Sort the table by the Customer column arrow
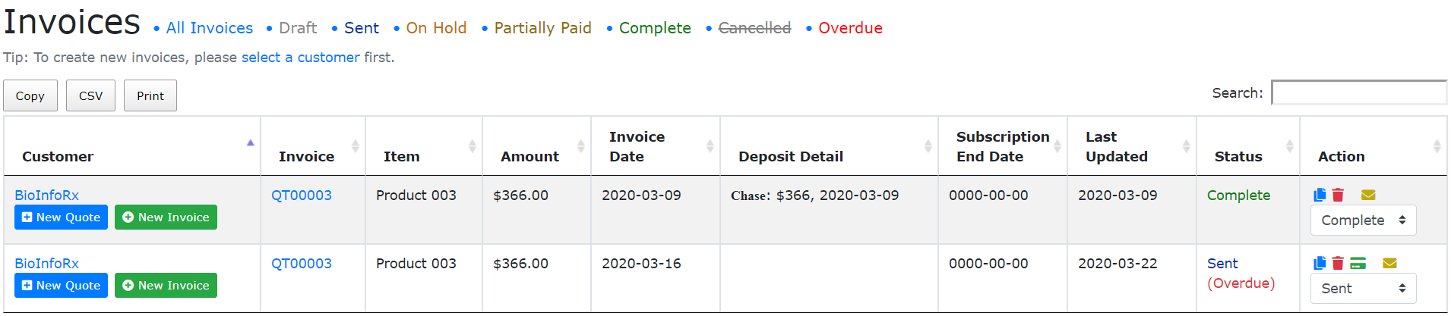The height and width of the screenshot is (316, 1451). coord(250,143)
